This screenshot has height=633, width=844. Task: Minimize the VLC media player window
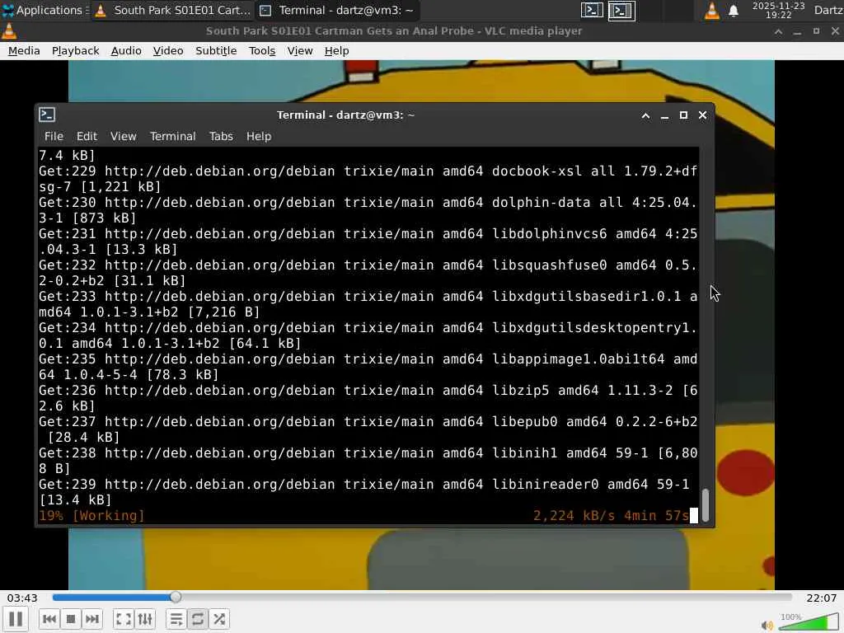coord(797,32)
